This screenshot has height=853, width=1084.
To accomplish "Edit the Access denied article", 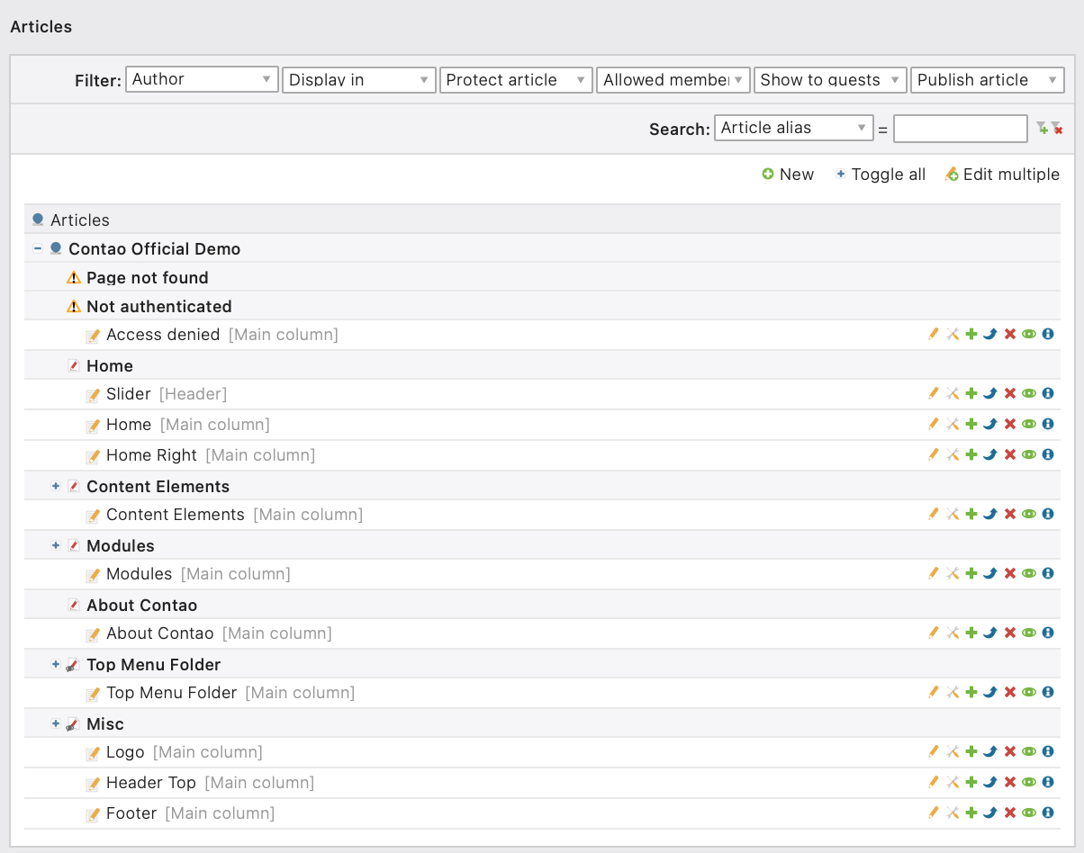I will tap(934, 335).
